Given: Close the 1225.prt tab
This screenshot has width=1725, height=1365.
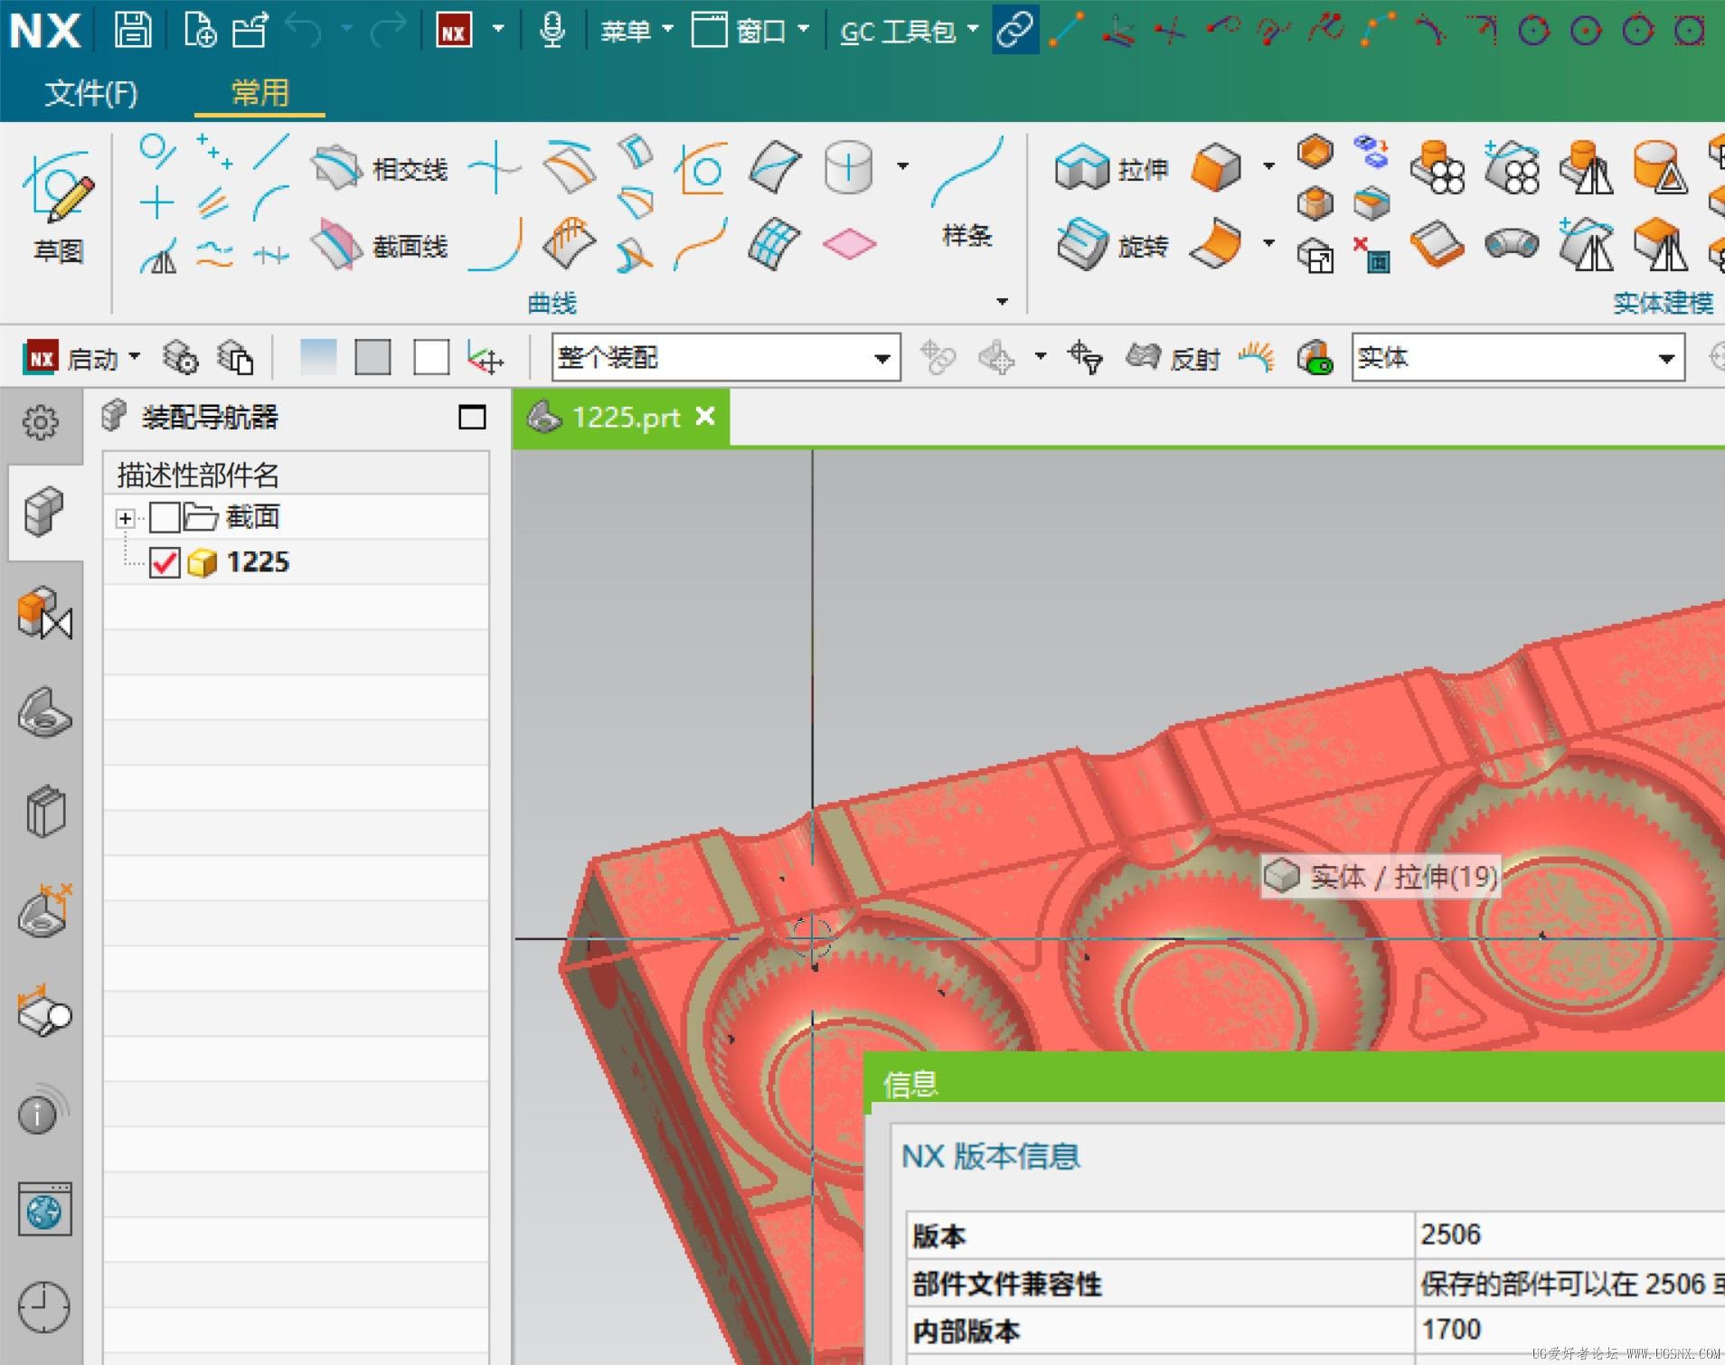Looking at the screenshot, I should pyautogui.click(x=705, y=416).
